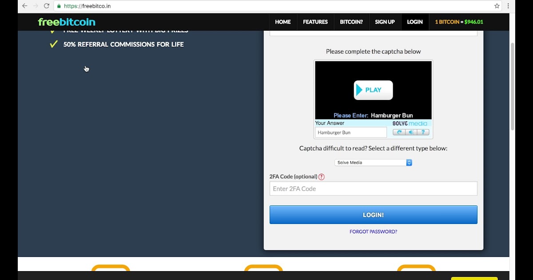Click the captcha phrase Hamburger Bun
Screen dimensions: 533x280
(392, 116)
